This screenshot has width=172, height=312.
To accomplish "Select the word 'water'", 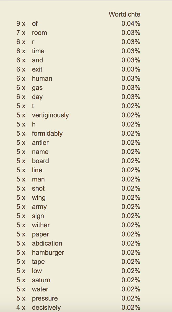I will coord(40,289).
